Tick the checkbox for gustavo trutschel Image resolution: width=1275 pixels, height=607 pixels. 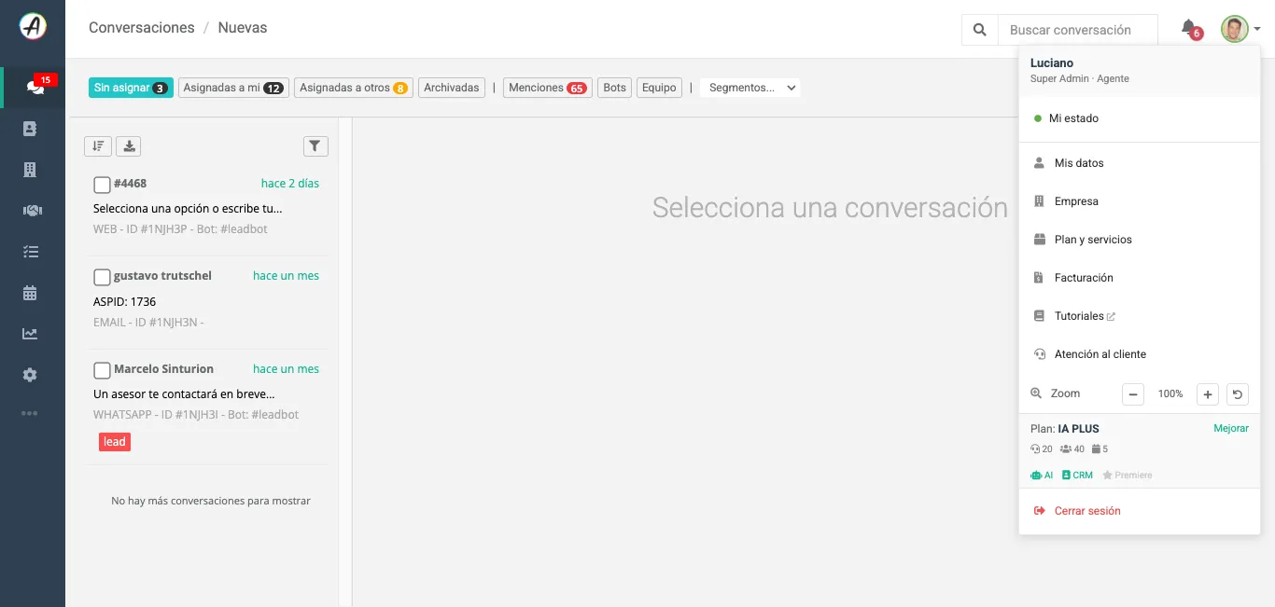pos(103,277)
